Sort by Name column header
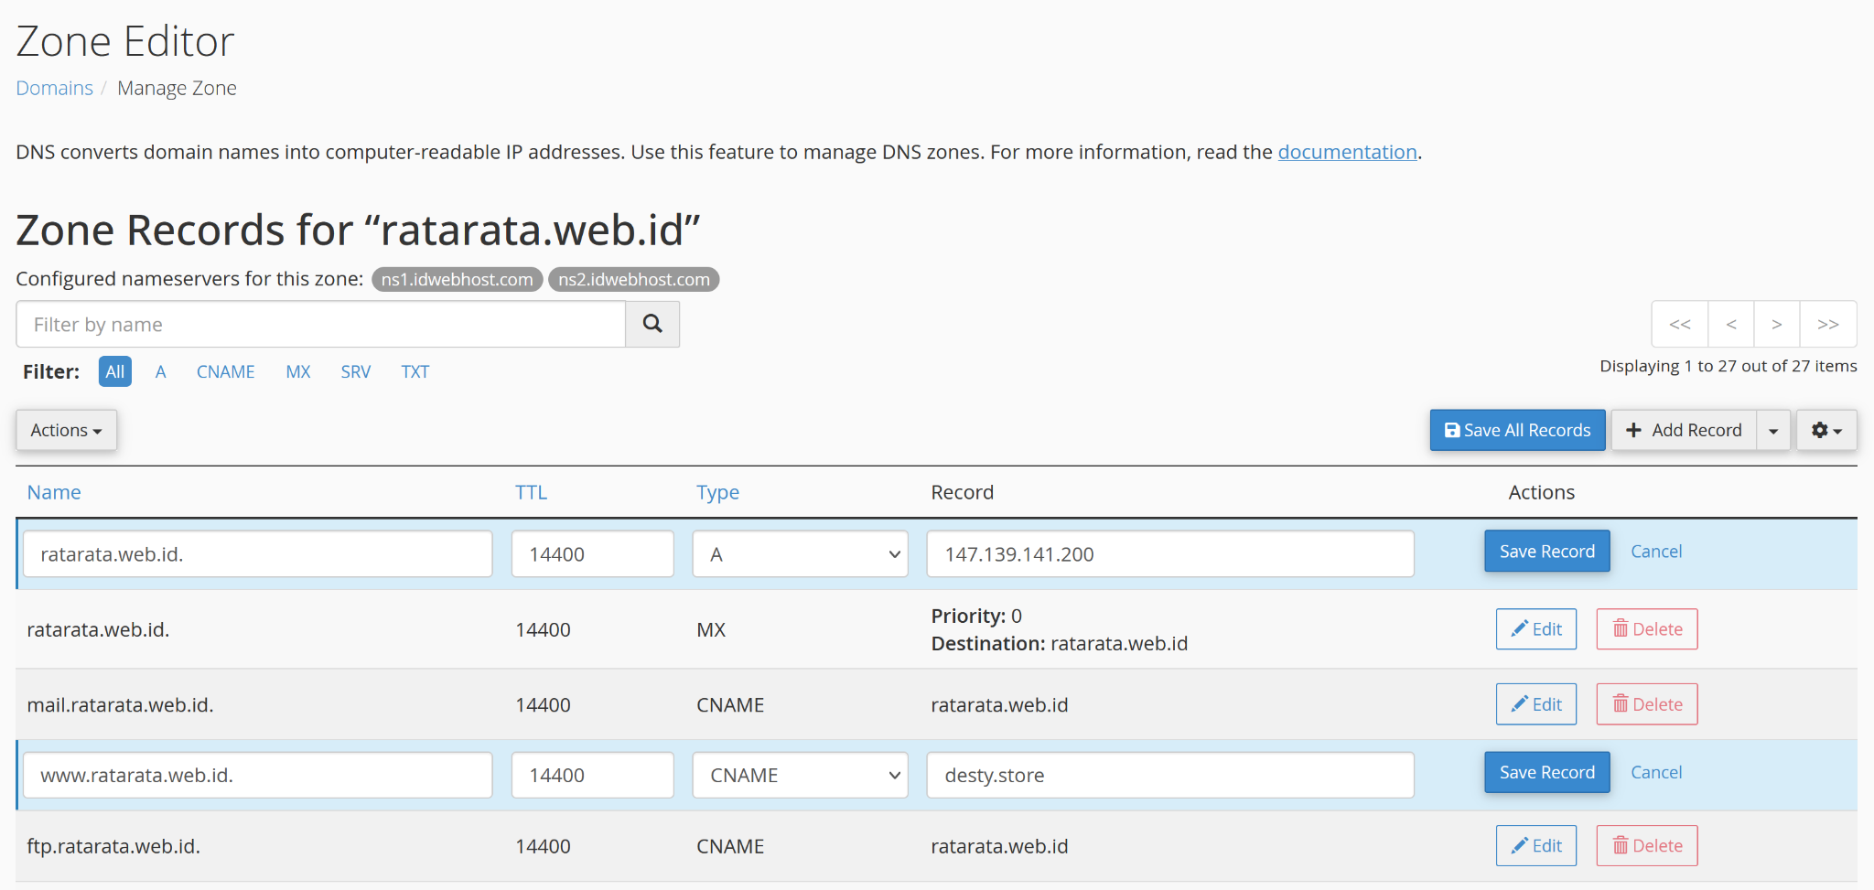 coord(54,492)
